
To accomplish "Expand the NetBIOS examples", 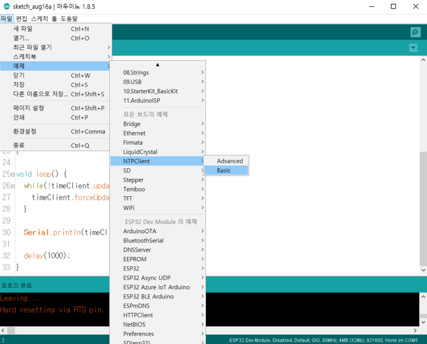I will (158, 324).
